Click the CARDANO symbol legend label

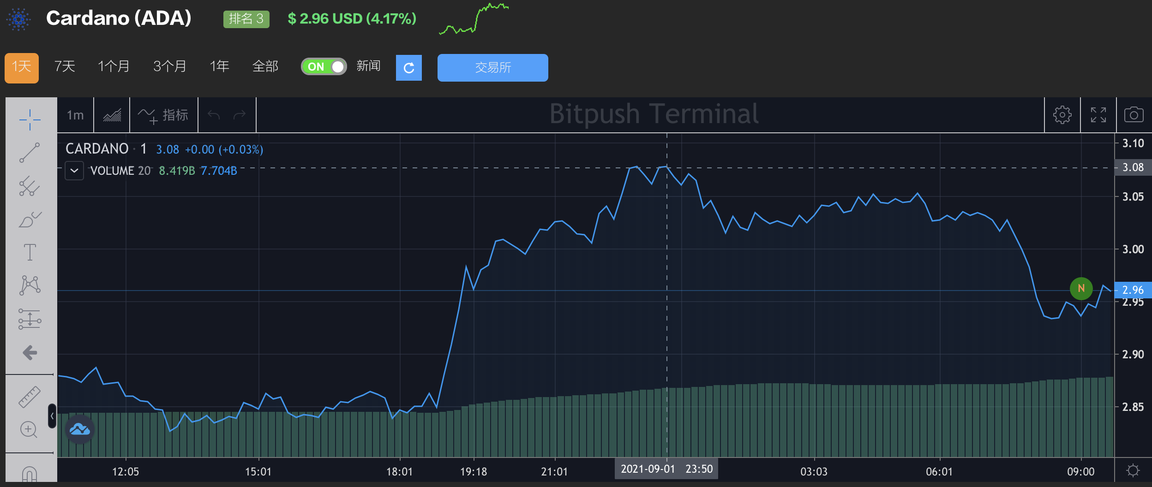(x=97, y=148)
